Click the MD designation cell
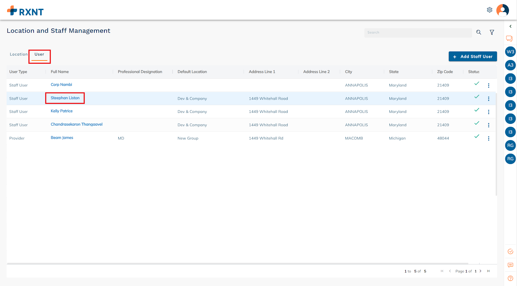Viewport: 517px width, 286px height. click(x=121, y=138)
